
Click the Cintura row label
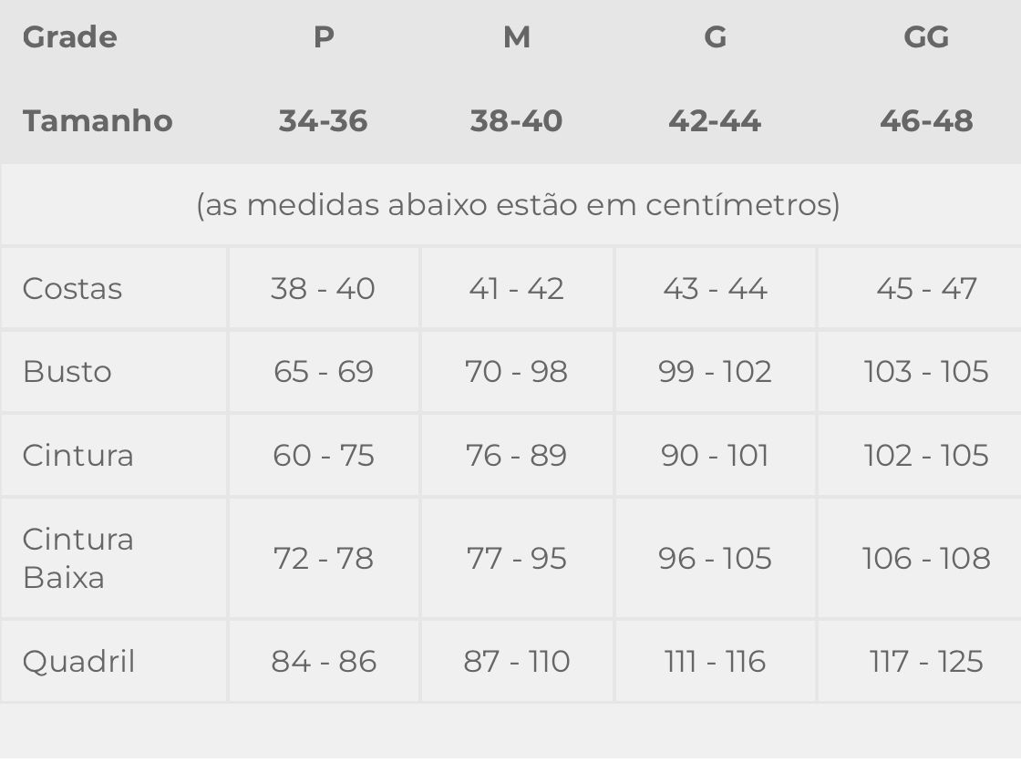tap(78, 455)
